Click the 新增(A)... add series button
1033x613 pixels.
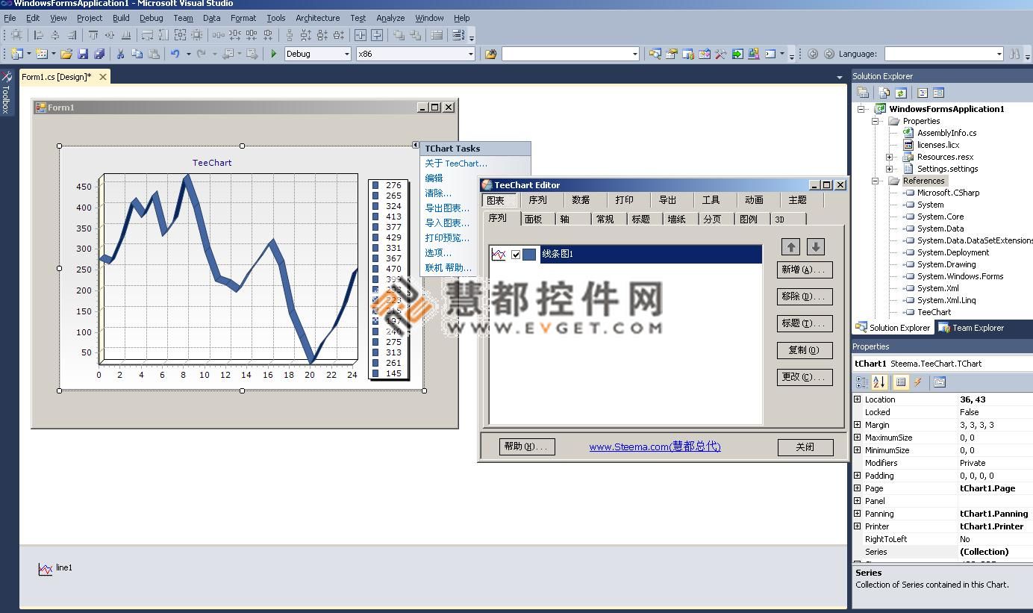804,270
